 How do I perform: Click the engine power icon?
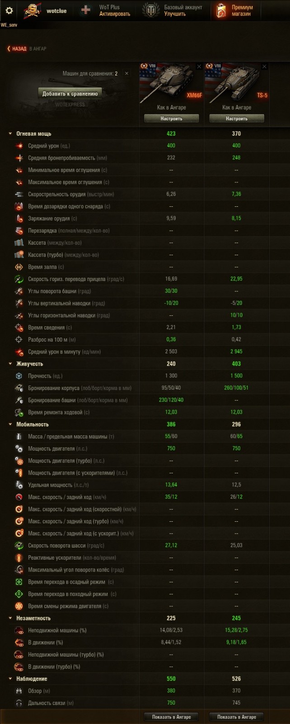[x=19, y=448]
